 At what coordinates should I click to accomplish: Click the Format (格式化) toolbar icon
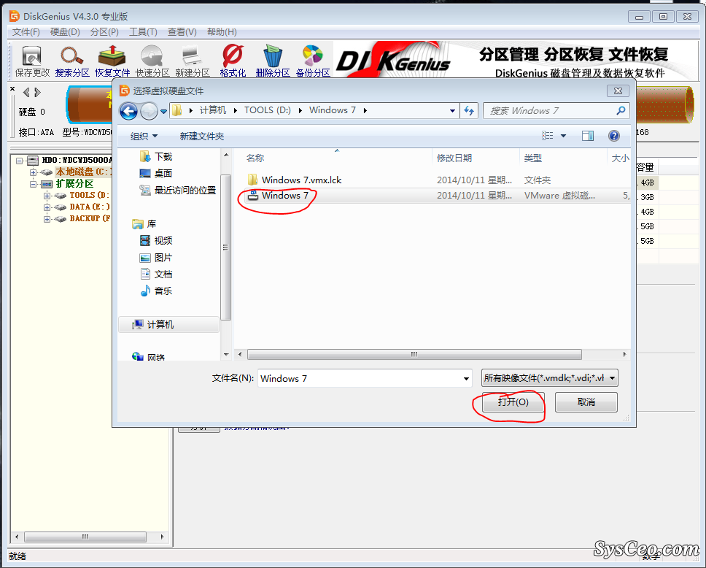click(233, 61)
